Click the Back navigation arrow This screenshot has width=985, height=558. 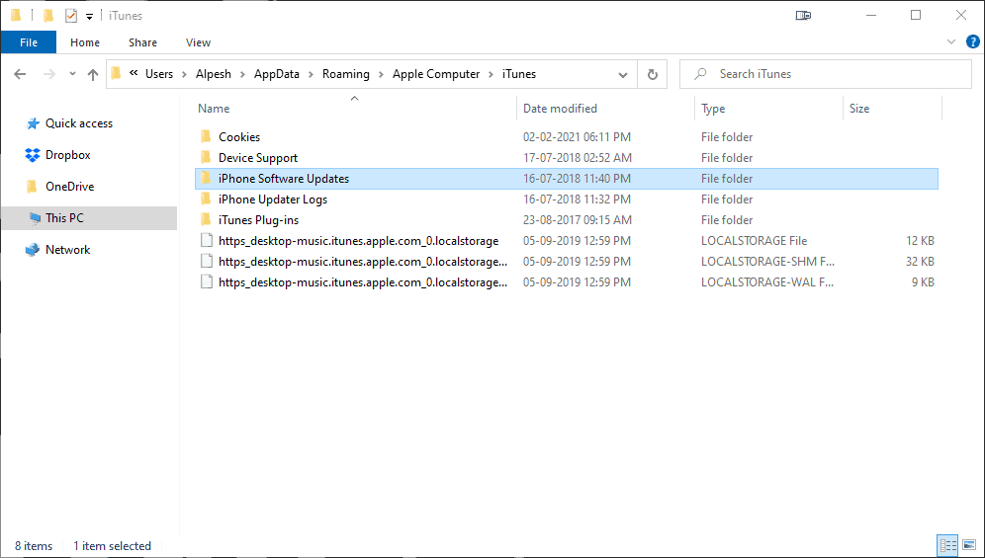click(x=20, y=74)
